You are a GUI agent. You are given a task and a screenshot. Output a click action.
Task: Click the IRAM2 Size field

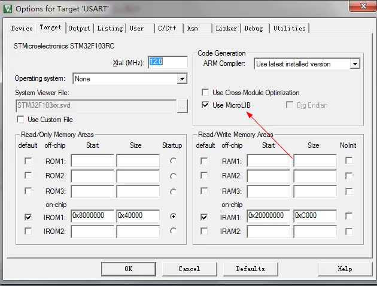[x=315, y=232]
